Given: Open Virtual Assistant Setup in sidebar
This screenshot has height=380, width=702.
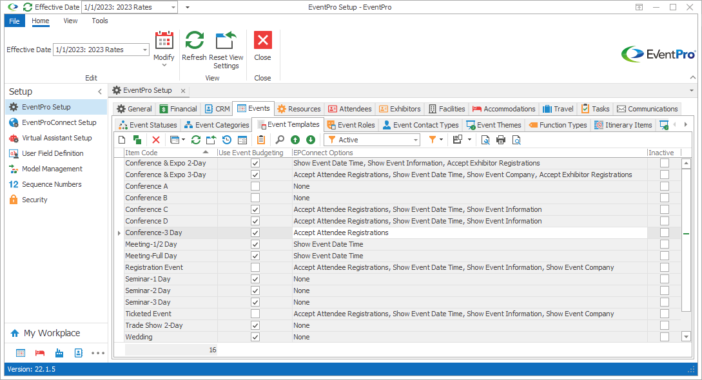Looking at the screenshot, I should tap(56, 138).
